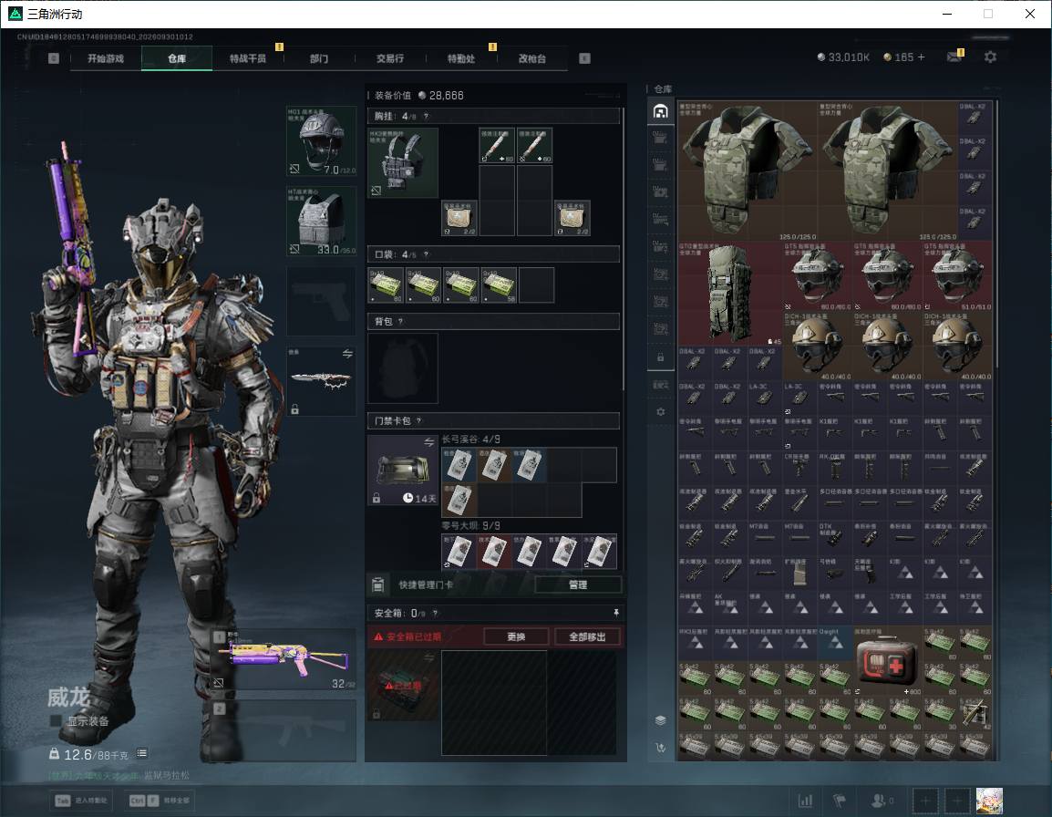Select the primary weapon in slot 1
Image resolution: width=1052 pixels, height=817 pixels.
click(x=284, y=660)
